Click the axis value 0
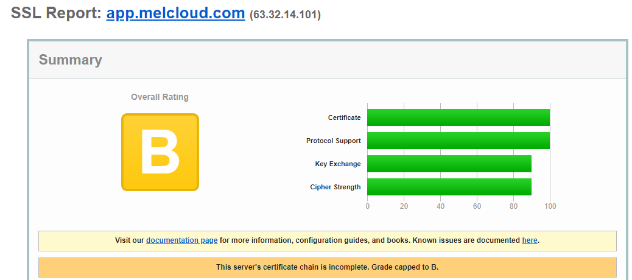Screen dimensions: 632x280 pyautogui.click(x=367, y=206)
